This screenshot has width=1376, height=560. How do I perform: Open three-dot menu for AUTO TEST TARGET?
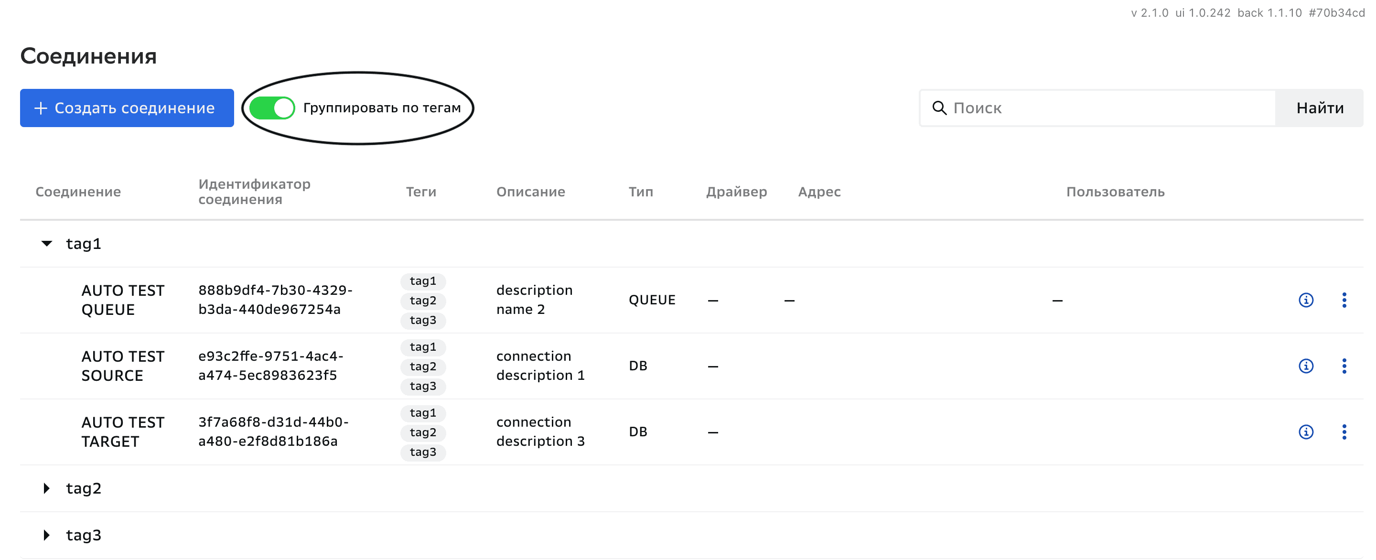1344,432
